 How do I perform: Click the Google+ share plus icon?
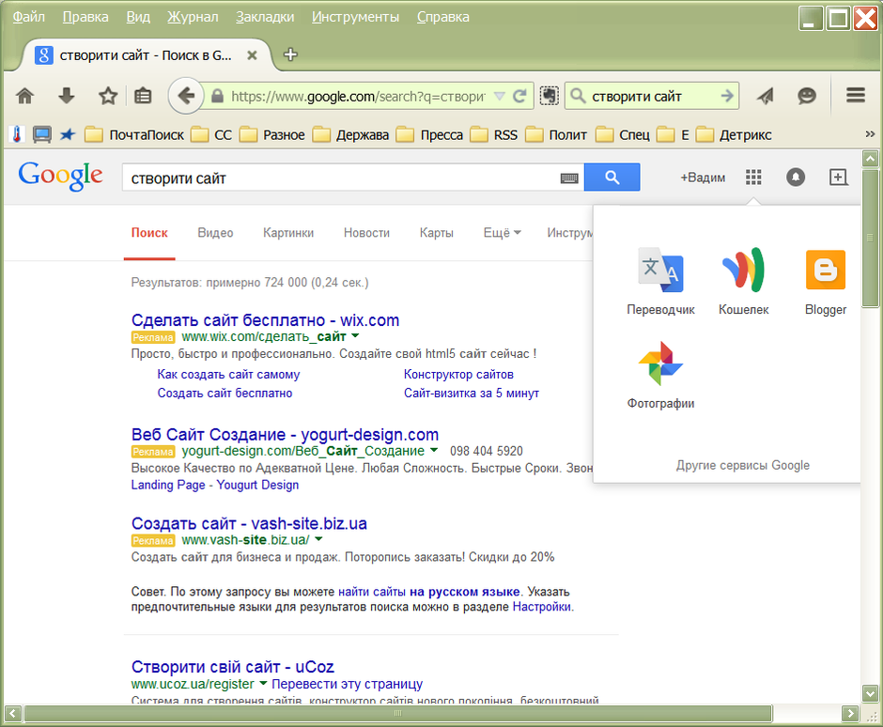(838, 178)
